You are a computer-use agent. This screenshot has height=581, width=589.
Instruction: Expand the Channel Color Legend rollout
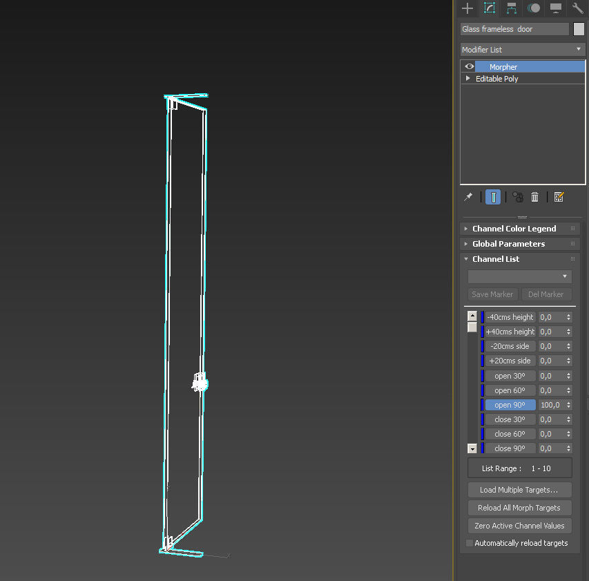point(514,229)
